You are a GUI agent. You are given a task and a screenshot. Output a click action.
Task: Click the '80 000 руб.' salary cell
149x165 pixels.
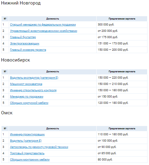(x=122, y=160)
